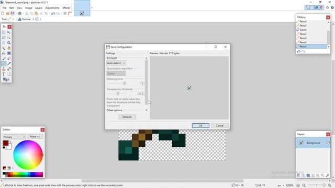Click the zoom in magnifier in status bar
This screenshot has height=188, width=335.
click(329, 185)
